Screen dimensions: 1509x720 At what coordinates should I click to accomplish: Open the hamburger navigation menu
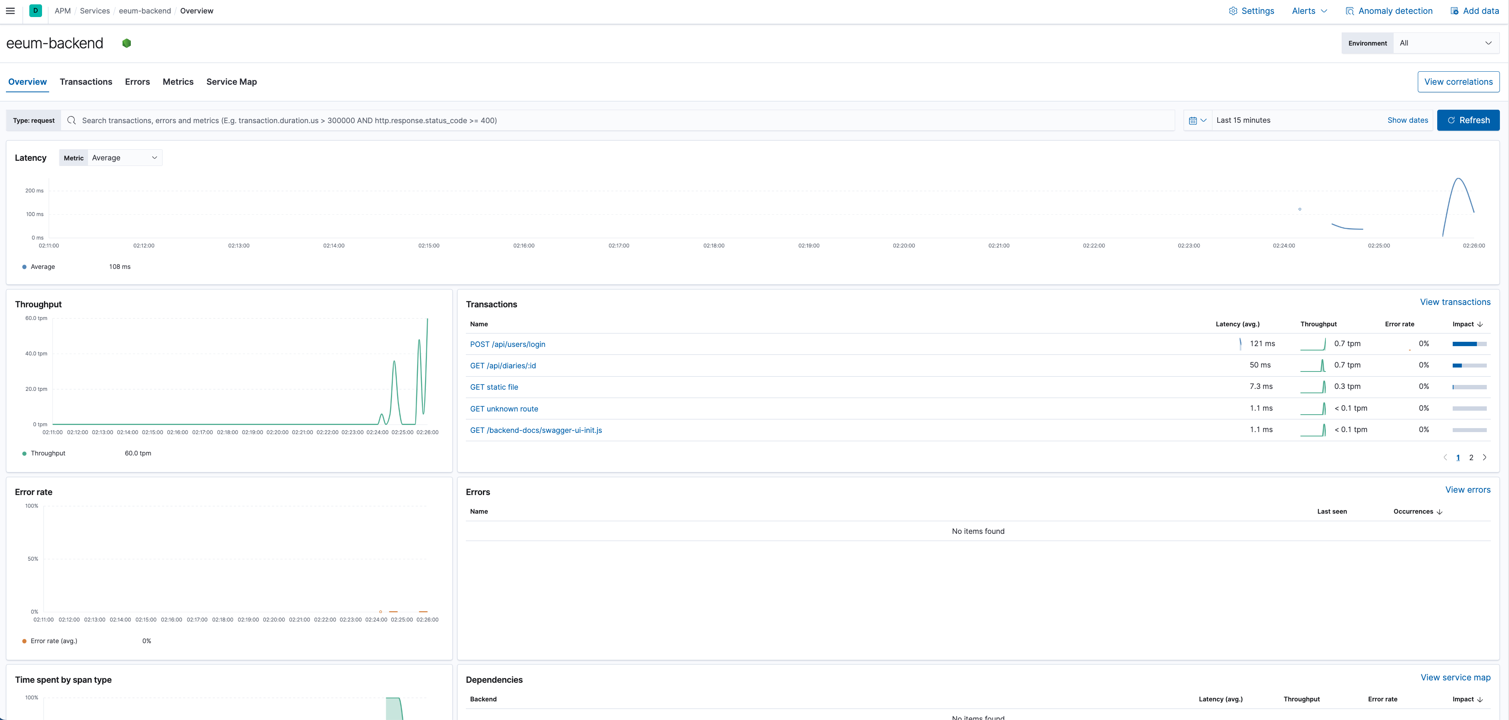click(x=10, y=11)
